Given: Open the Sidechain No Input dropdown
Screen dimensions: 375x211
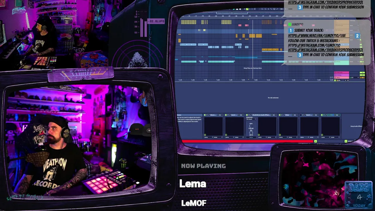Looking at the screenshot, I should 251,119.
